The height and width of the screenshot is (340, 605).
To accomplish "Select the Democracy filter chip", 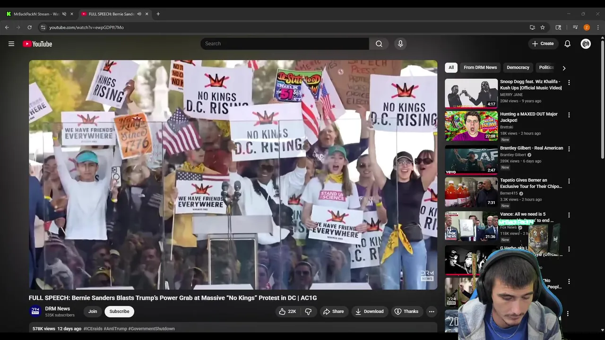I will 518,68.
